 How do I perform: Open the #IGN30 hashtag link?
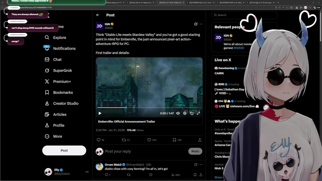[x=239, y=48]
